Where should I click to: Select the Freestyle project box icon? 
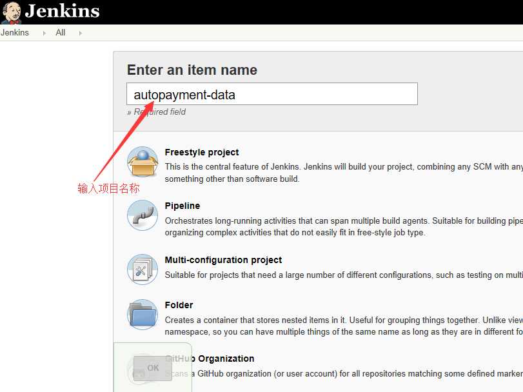click(143, 162)
